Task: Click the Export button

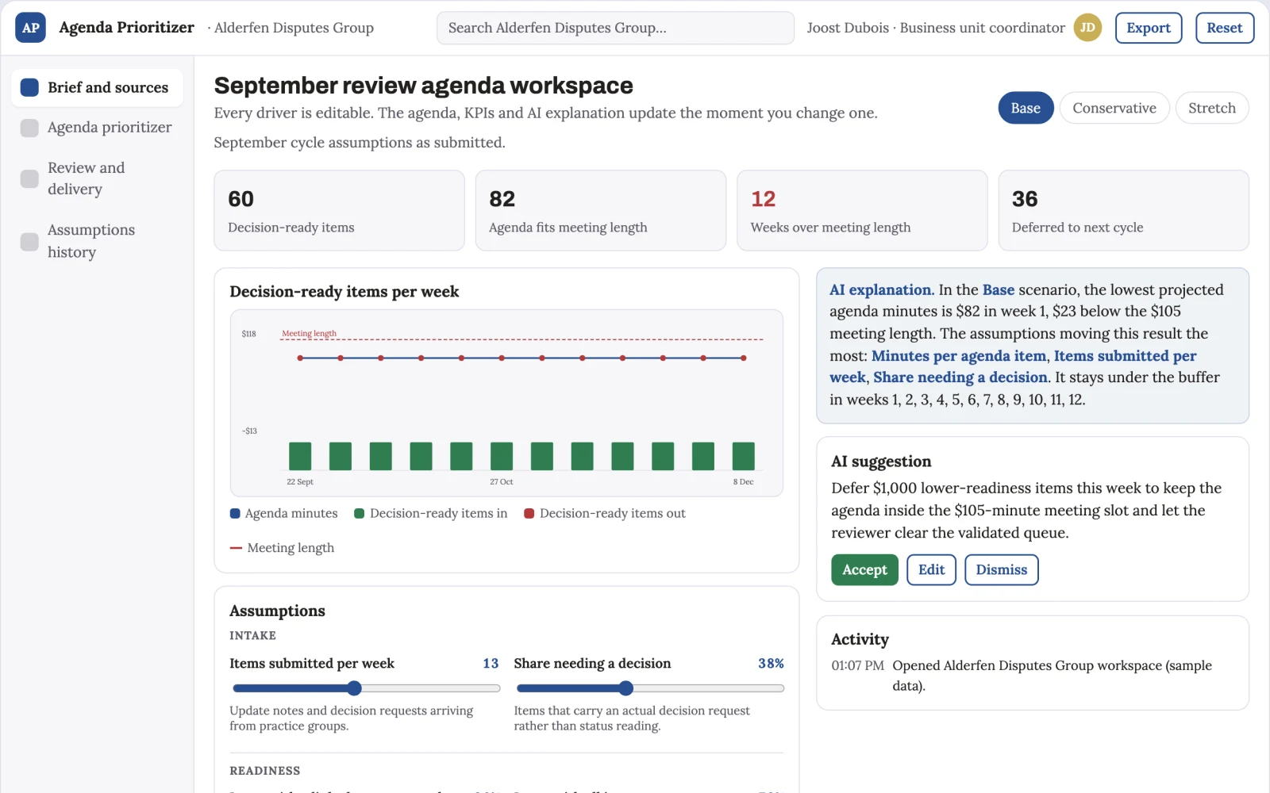Action: pos(1149,28)
